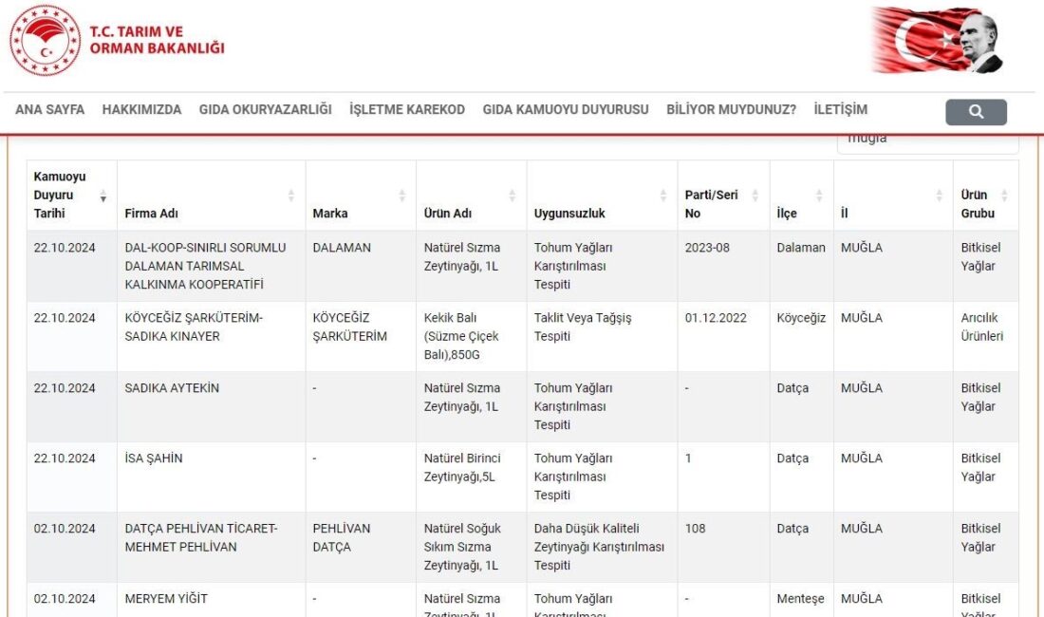Select İŞLETME KAREKOD in navigation
Viewport: 1044px width, 617px height.
[x=407, y=109]
